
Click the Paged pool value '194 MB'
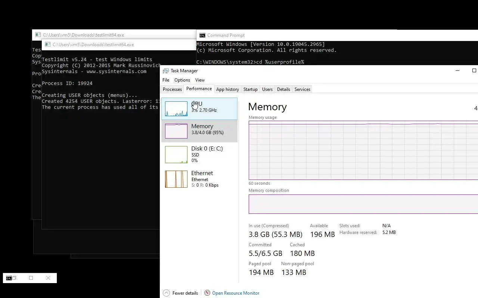pyautogui.click(x=261, y=272)
